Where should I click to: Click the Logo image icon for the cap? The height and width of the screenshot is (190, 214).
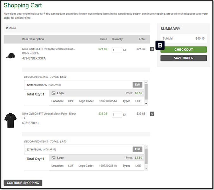click(x=54, y=93)
